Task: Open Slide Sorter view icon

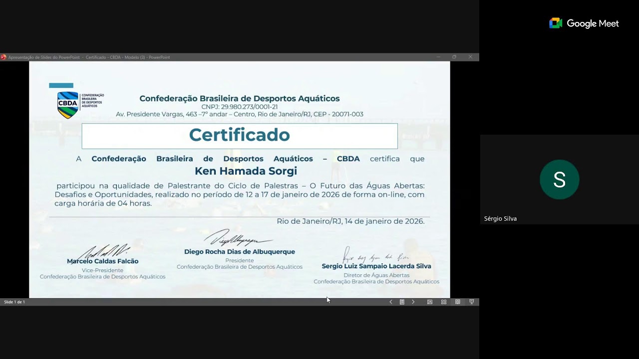Action: (x=443, y=302)
